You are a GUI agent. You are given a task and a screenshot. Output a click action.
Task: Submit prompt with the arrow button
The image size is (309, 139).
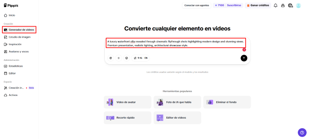click(x=244, y=58)
